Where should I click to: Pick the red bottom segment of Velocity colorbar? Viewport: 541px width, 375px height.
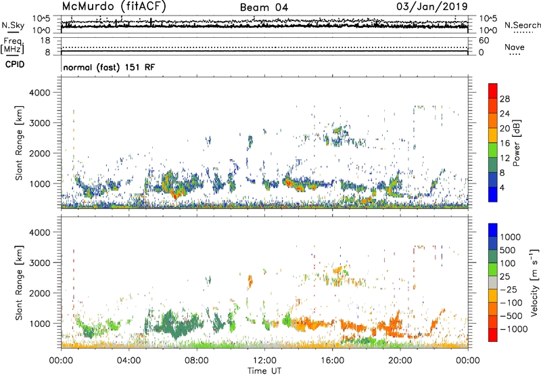tap(493, 335)
